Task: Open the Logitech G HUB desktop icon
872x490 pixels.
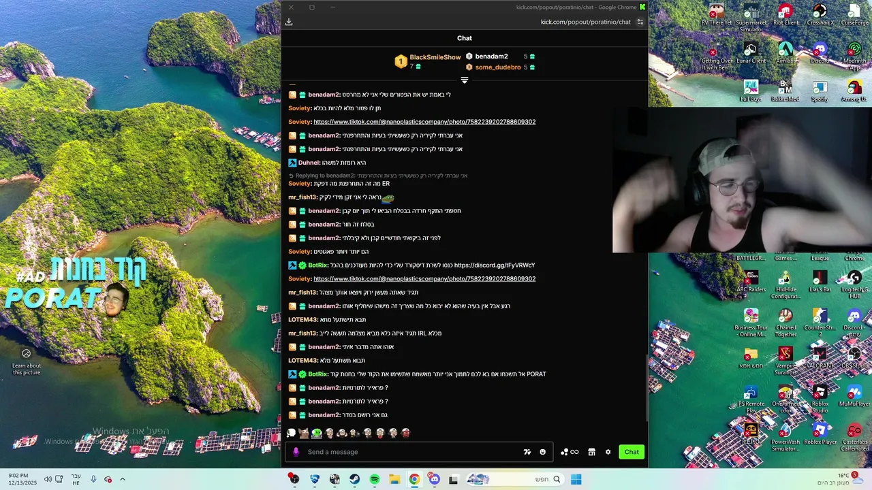Action: coord(854,284)
